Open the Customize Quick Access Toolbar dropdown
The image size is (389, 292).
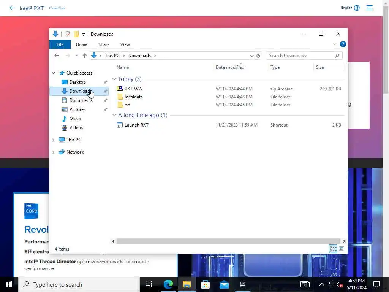[83, 34]
